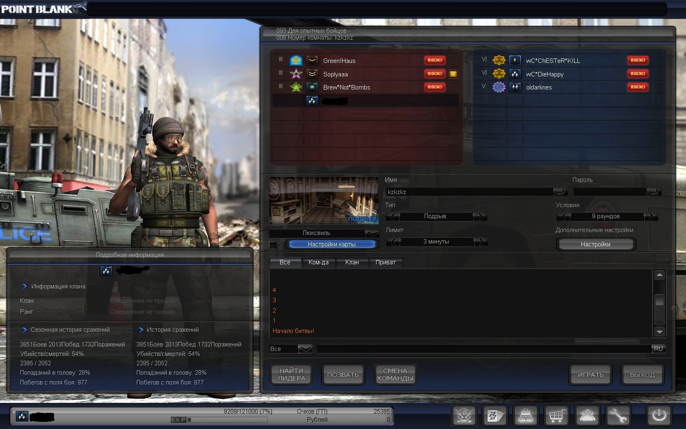The height and width of the screenshot is (429, 686).
Task: Open the friends community icon
Action: click(587, 416)
